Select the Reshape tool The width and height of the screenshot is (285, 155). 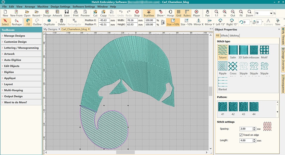click(17, 22)
